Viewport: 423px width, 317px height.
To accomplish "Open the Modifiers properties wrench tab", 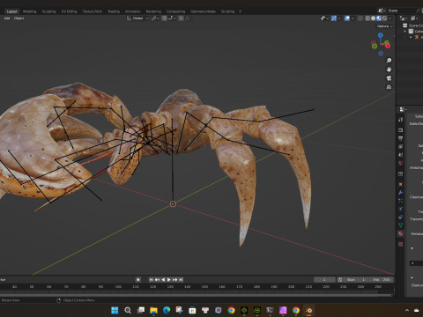I will click(401, 193).
